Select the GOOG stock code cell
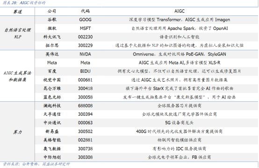This screenshot has width=259, height=168. tap(85, 20)
